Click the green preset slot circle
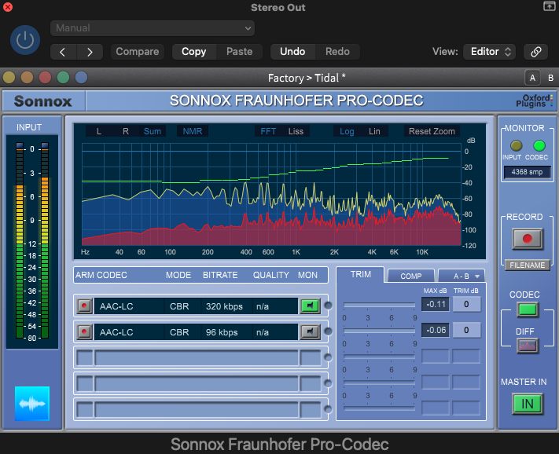 (63, 77)
